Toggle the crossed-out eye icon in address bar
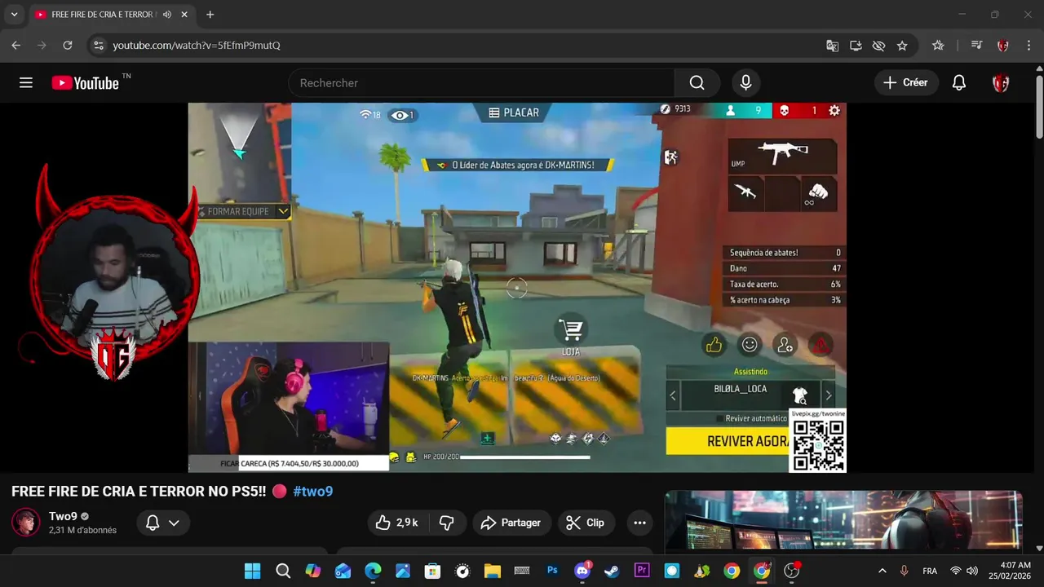Viewport: 1044px width, 587px height. 878,46
